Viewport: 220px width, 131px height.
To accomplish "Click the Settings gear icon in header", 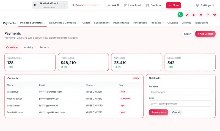I will pyautogui.click(x=197, y=5).
